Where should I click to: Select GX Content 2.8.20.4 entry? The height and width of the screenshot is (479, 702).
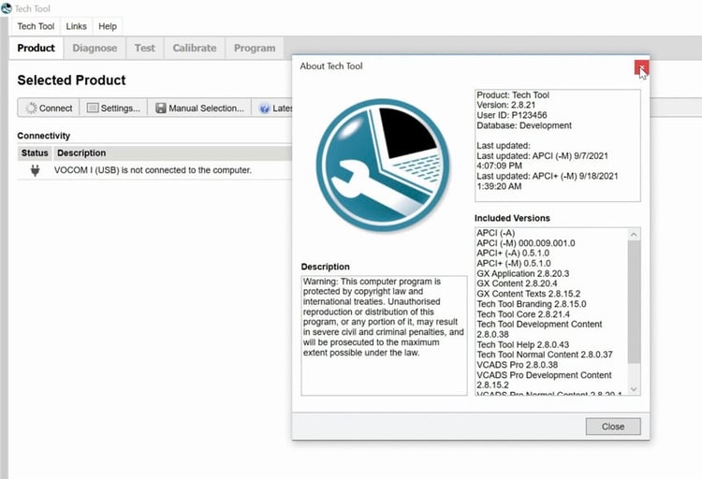tap(517, 283)
